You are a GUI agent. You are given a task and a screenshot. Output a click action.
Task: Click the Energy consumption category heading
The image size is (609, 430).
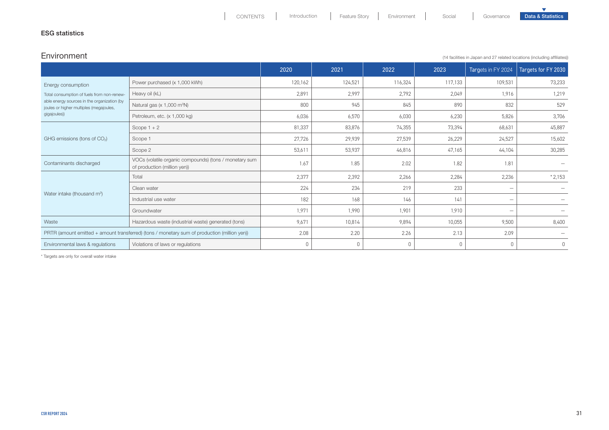(x=66, y=85)
